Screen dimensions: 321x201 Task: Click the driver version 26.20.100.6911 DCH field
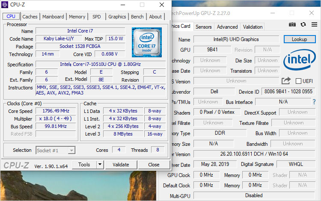click(x=254, y=154)
